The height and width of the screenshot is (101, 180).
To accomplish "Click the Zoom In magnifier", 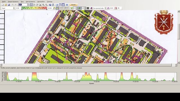I will click(x=43, y=5).
